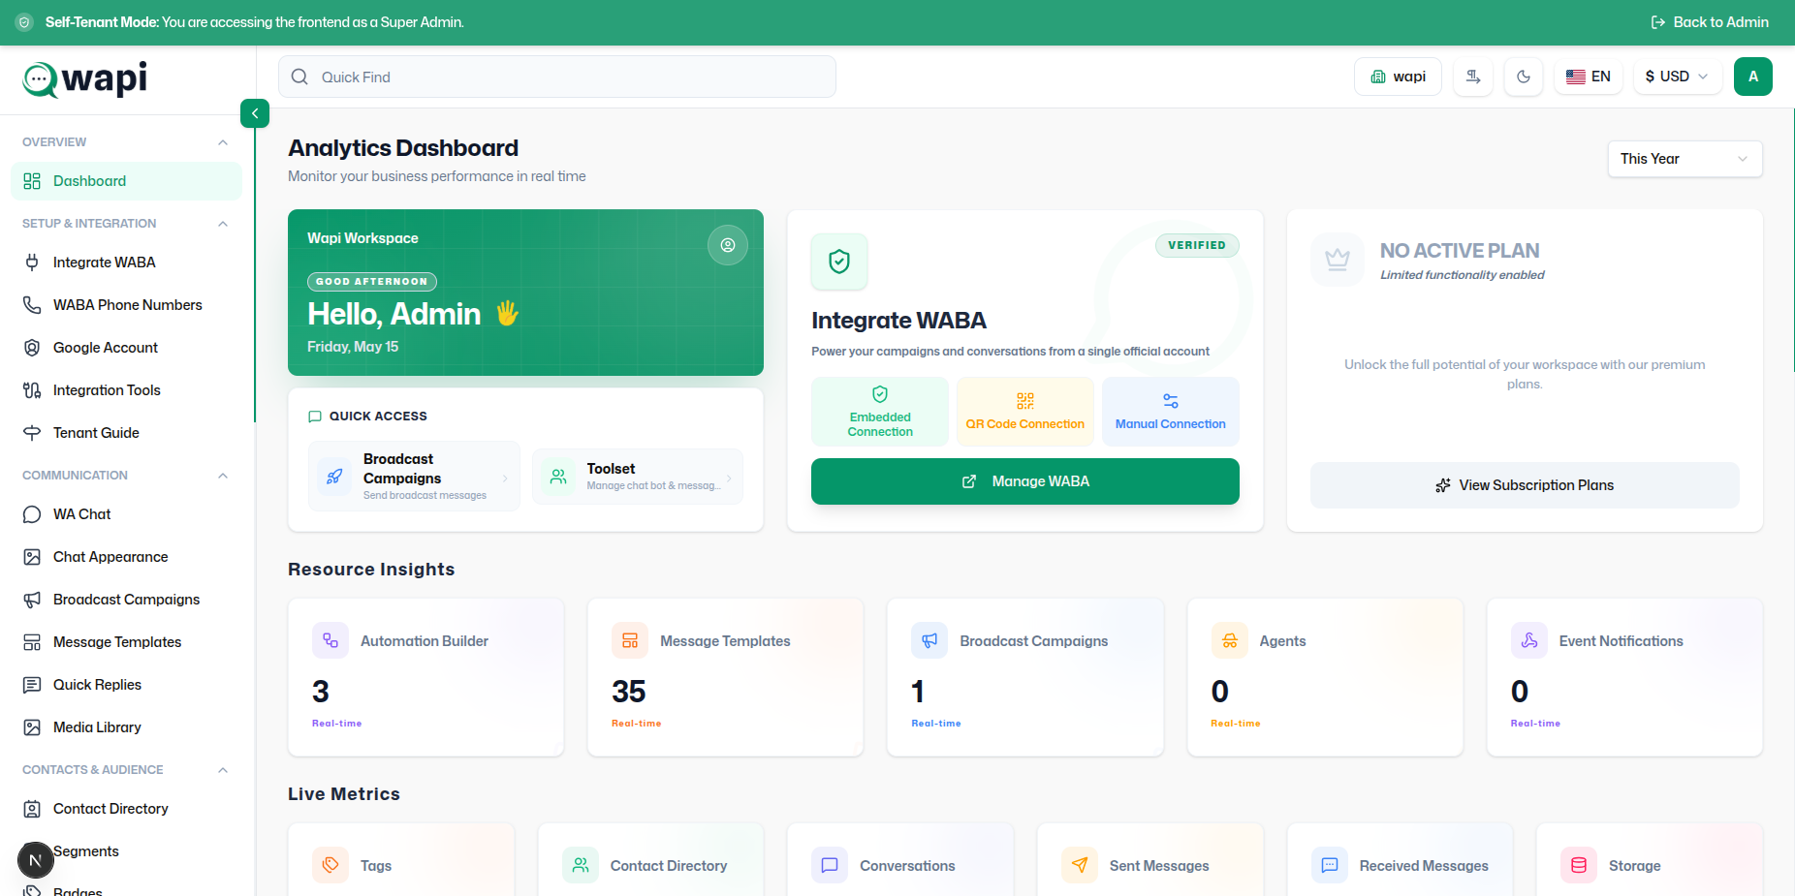The image size is (1795, 896).
Task: Click the profile icon in Wapi Workspace card
Action: click(x=728, y=245)
